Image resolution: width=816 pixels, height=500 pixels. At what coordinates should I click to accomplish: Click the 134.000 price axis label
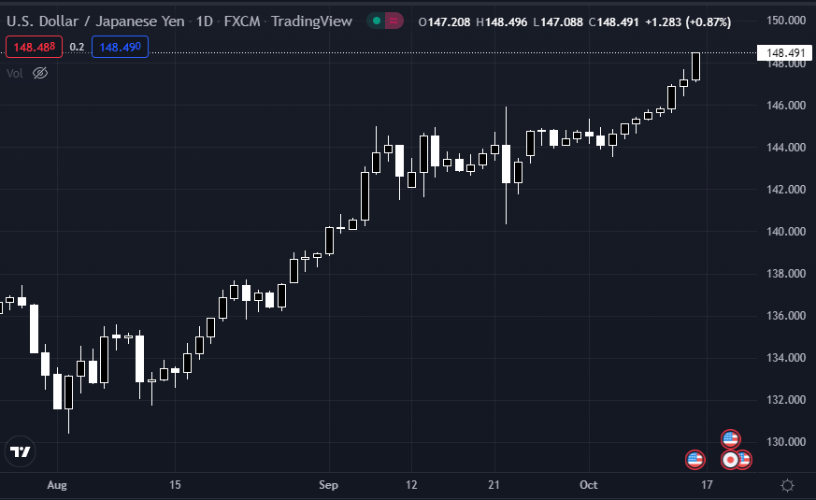tap(786, 358)
